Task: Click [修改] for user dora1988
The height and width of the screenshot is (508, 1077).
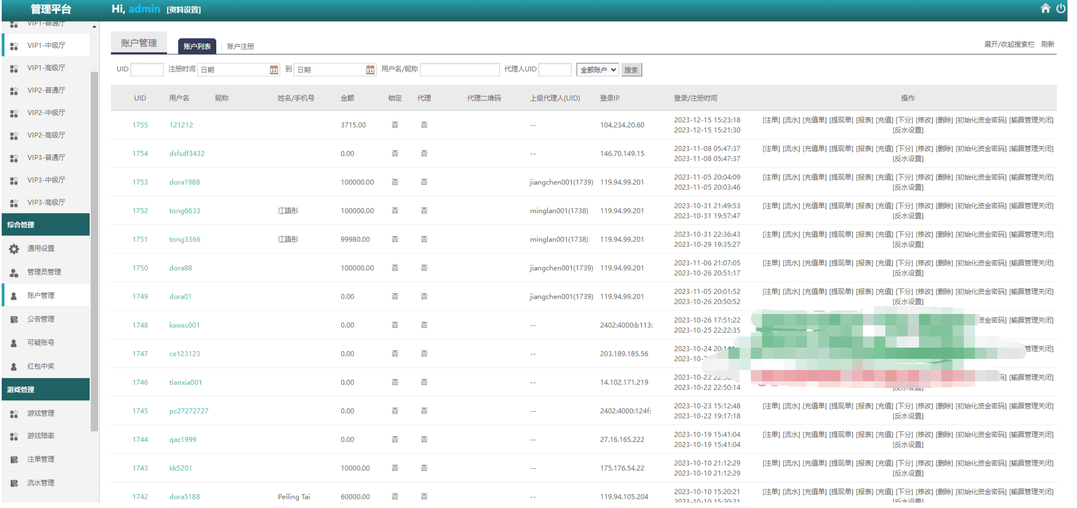Action: pos(924,177)
